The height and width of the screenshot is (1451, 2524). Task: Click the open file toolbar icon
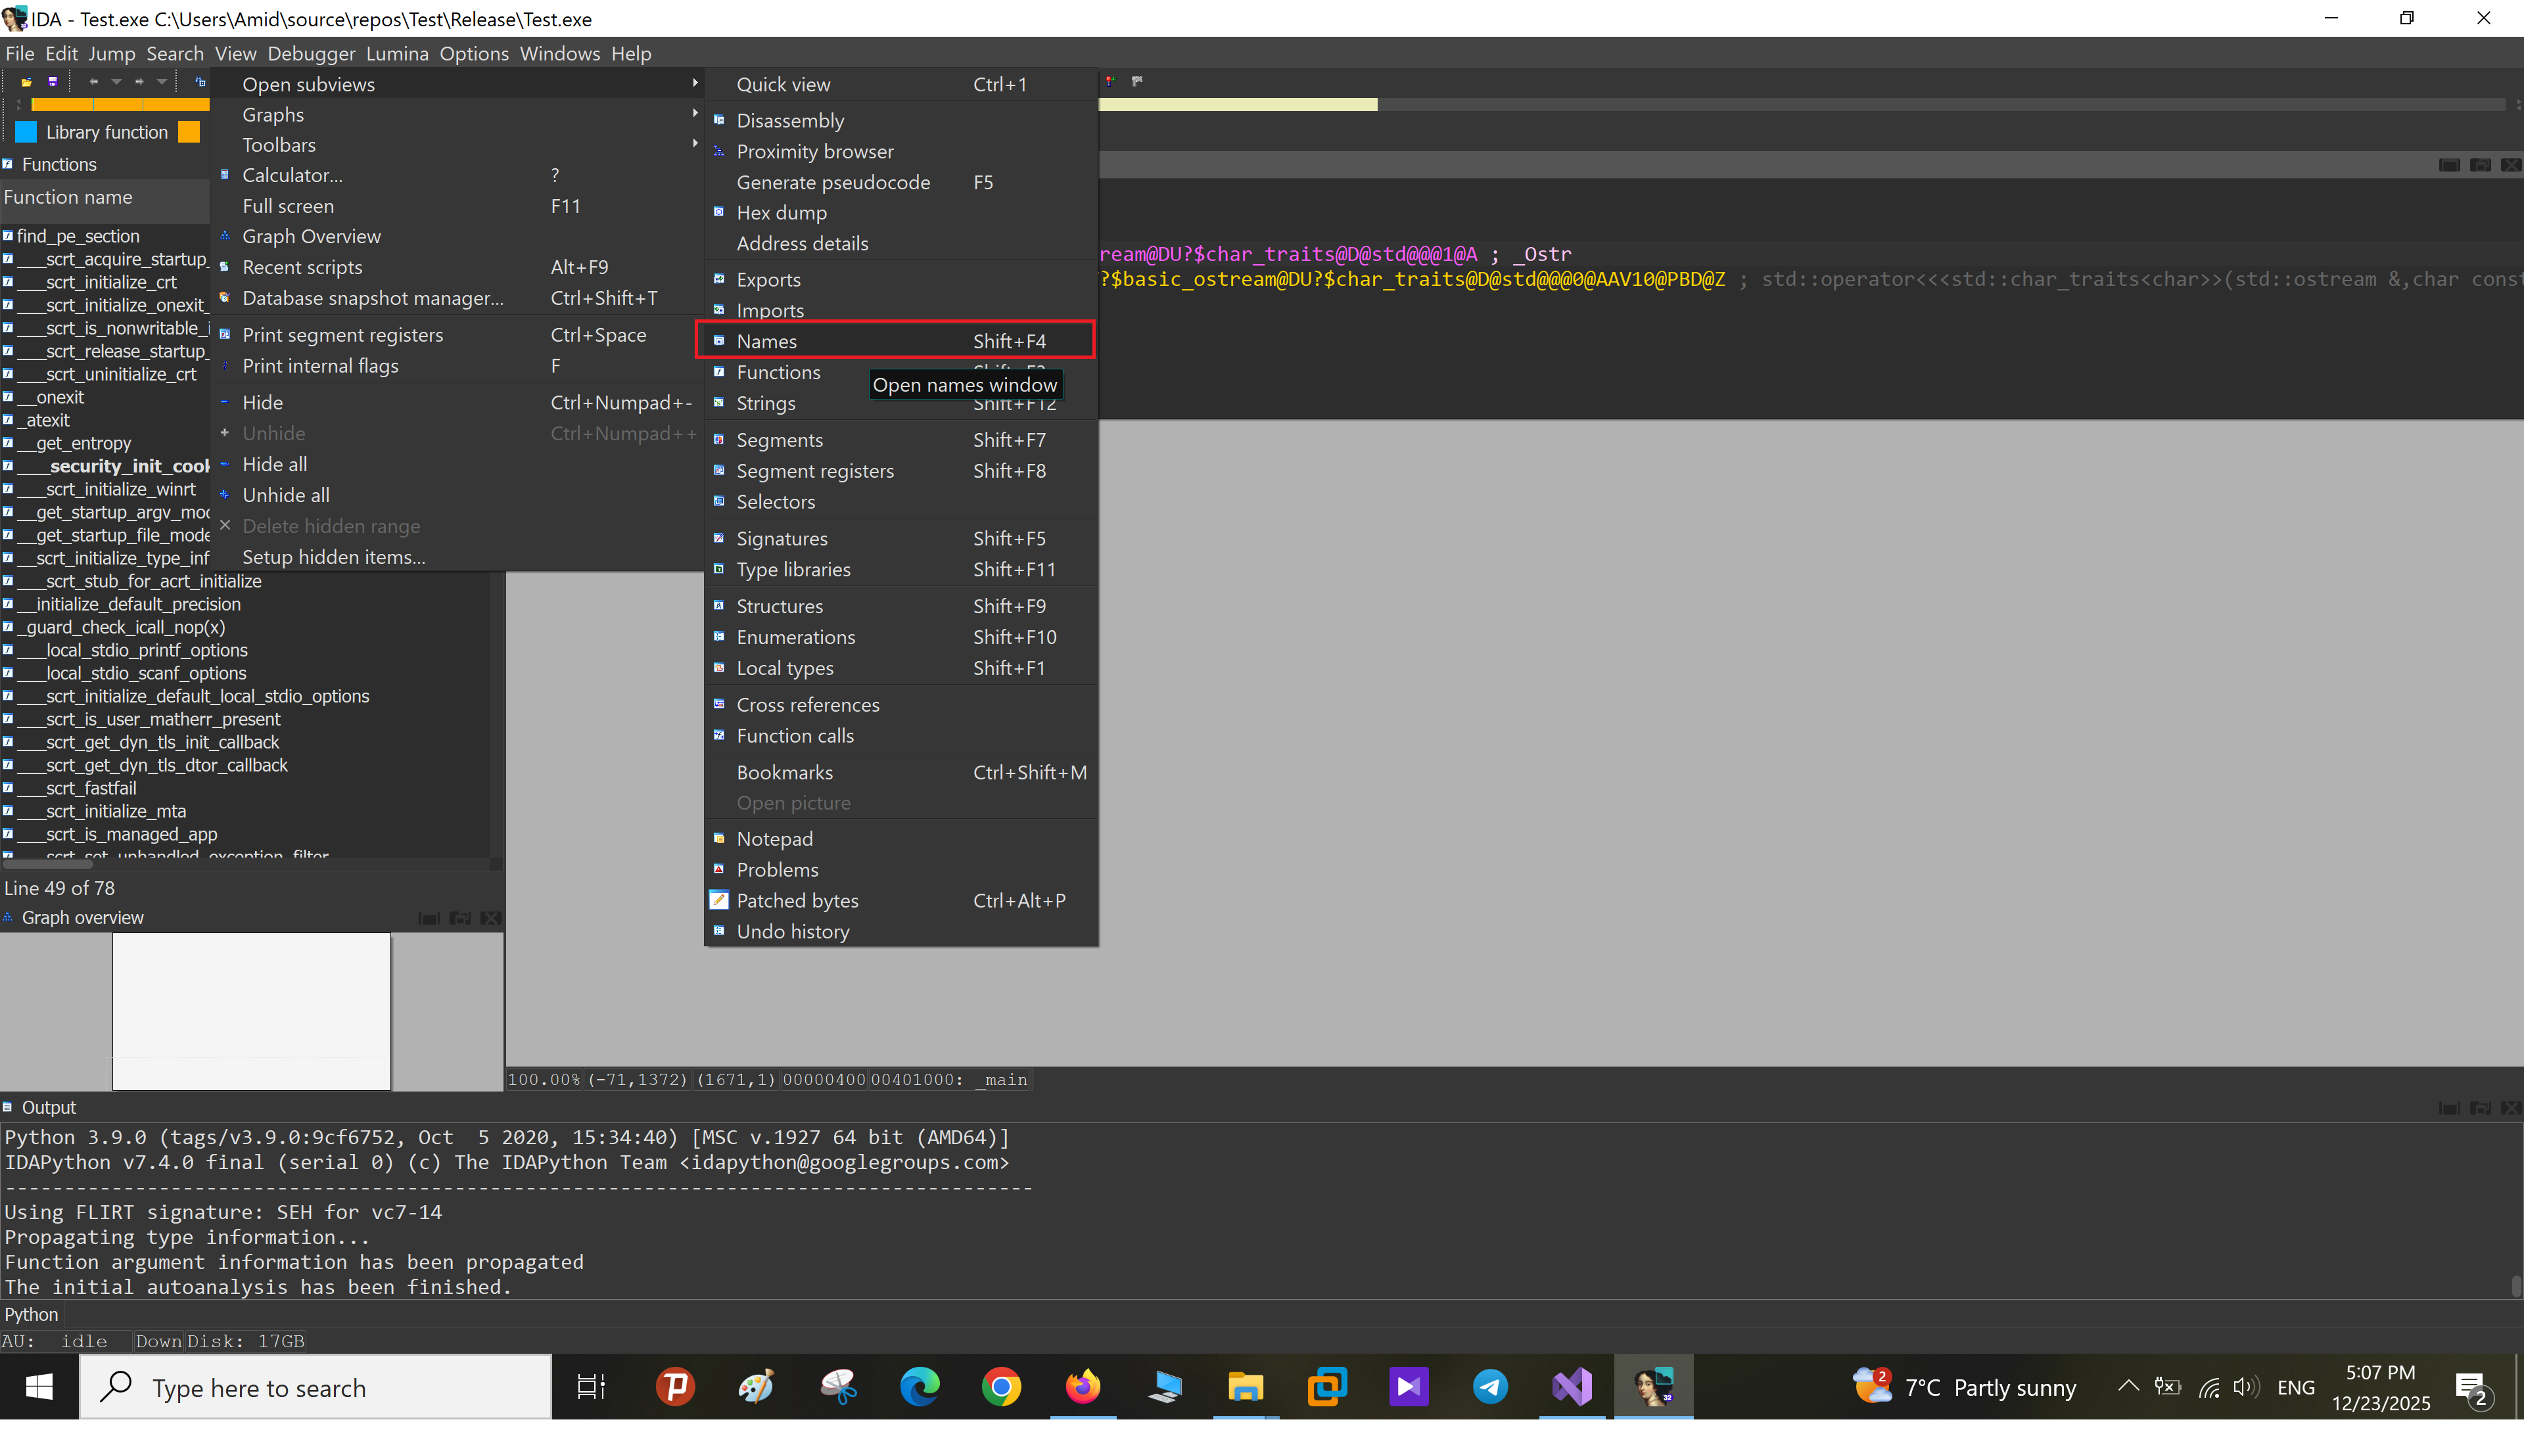tap(27, 81)
